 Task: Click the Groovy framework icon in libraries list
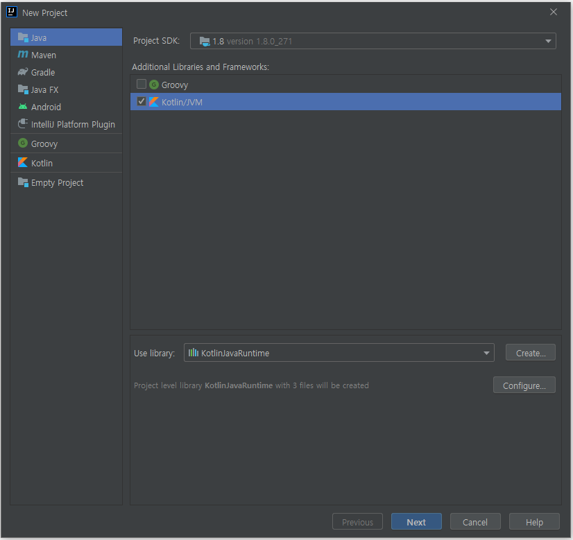[x=154, y=85]
